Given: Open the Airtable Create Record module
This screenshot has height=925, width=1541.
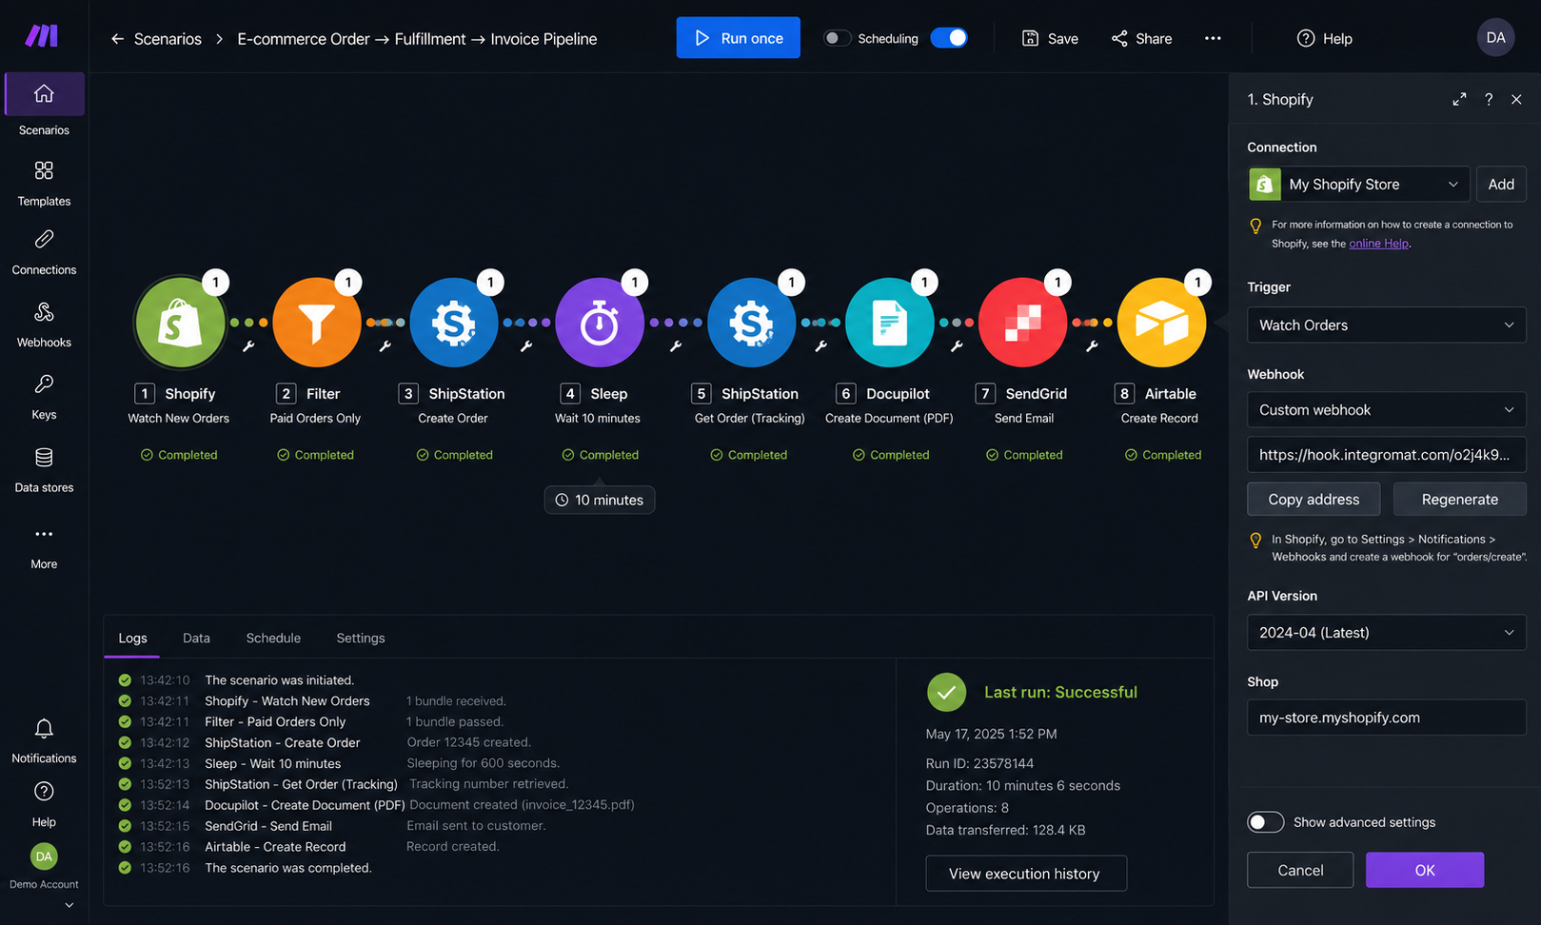Looking at the screenshot, I should coord(1161,324).
